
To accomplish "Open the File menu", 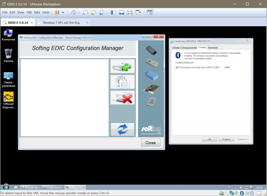I will (x=5, y=12).
